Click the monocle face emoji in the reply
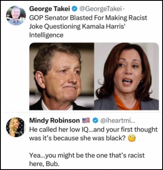This screenshot has width=163, height=170. (132, 138)
